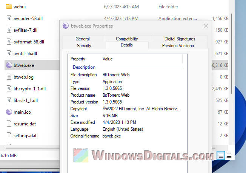Open the Digital Signatures tab
This screenshot has width=246, height=173.
pyautogui.click(x=180, y=39)
